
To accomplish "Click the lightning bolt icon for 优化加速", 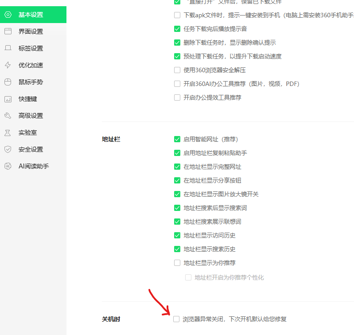I will click(8, 65).
